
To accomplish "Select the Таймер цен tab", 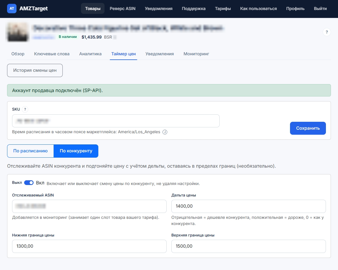I will tap(124, 54).
